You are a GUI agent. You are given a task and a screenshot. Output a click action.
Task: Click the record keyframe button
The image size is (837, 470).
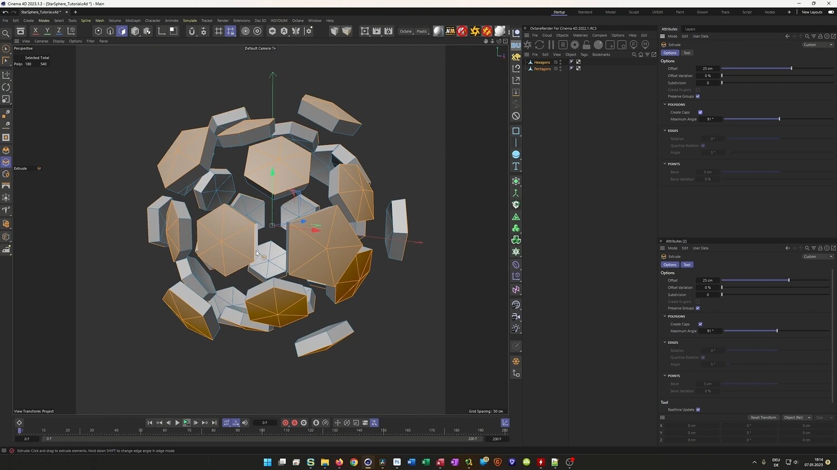coord(285,423)
